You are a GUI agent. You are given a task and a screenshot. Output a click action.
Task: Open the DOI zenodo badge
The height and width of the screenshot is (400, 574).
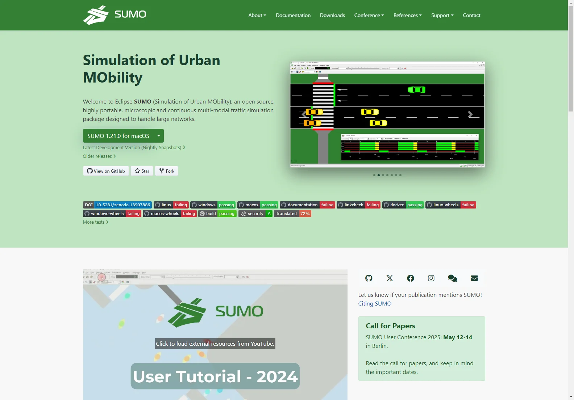pyautogui.click(x=117, y=205)
